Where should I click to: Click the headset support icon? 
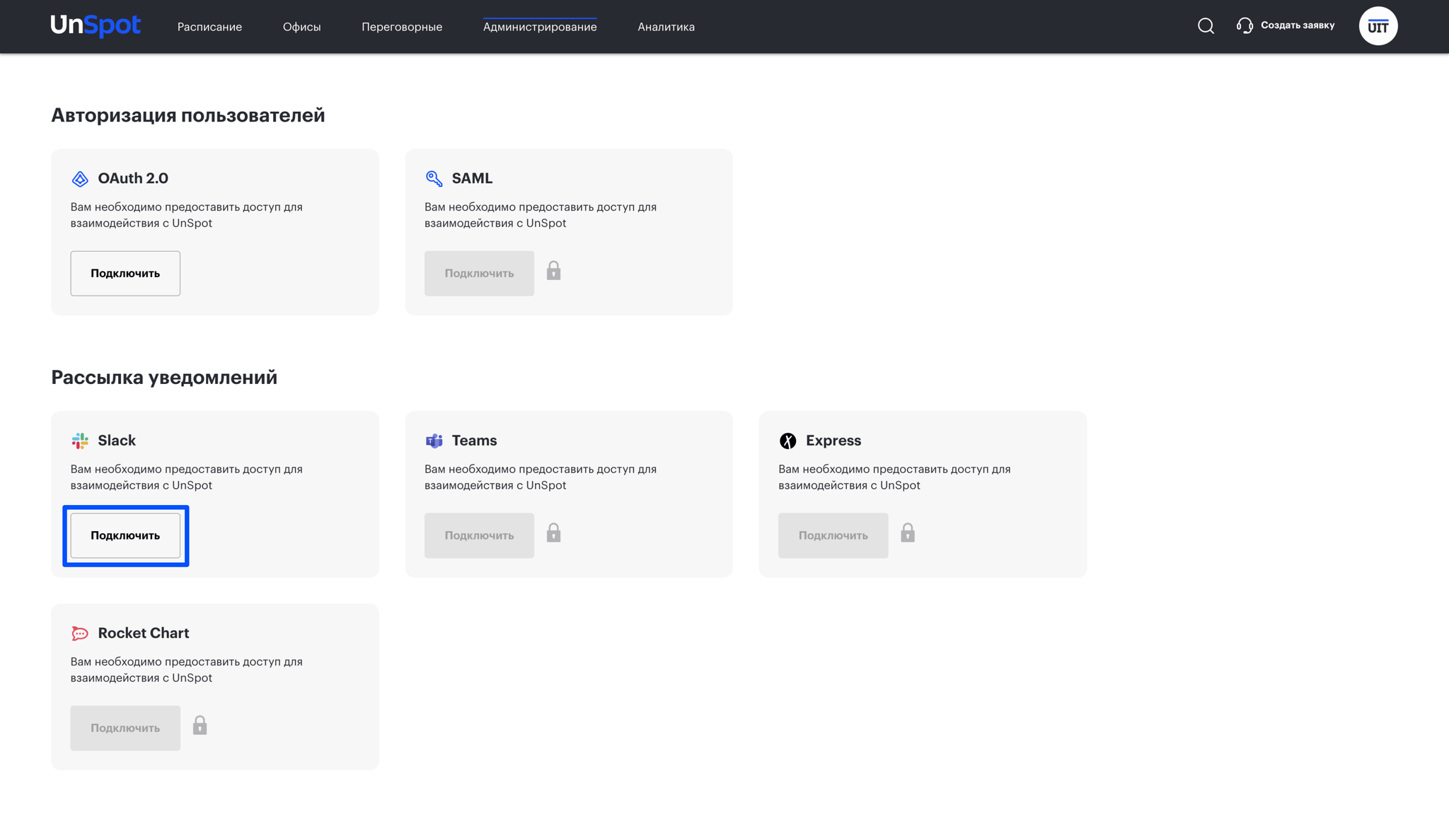point(1245,25)
